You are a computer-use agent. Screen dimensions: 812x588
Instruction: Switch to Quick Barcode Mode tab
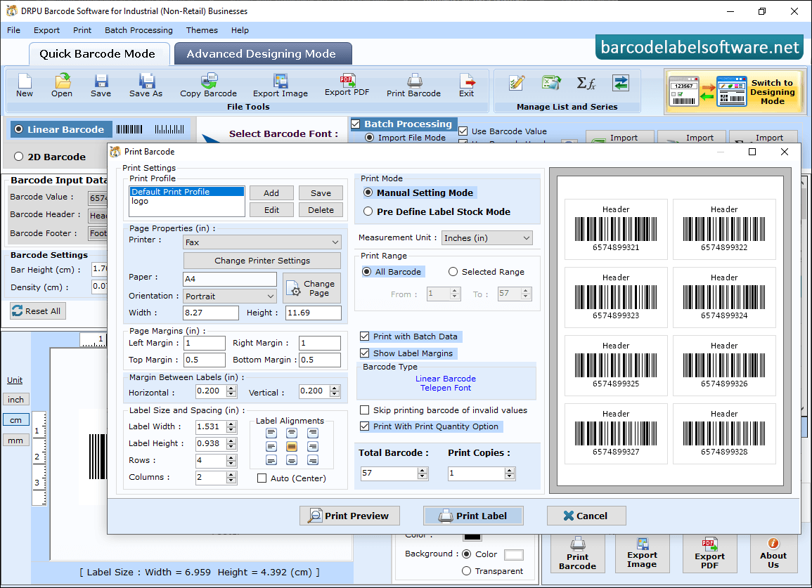click(98, 54)
